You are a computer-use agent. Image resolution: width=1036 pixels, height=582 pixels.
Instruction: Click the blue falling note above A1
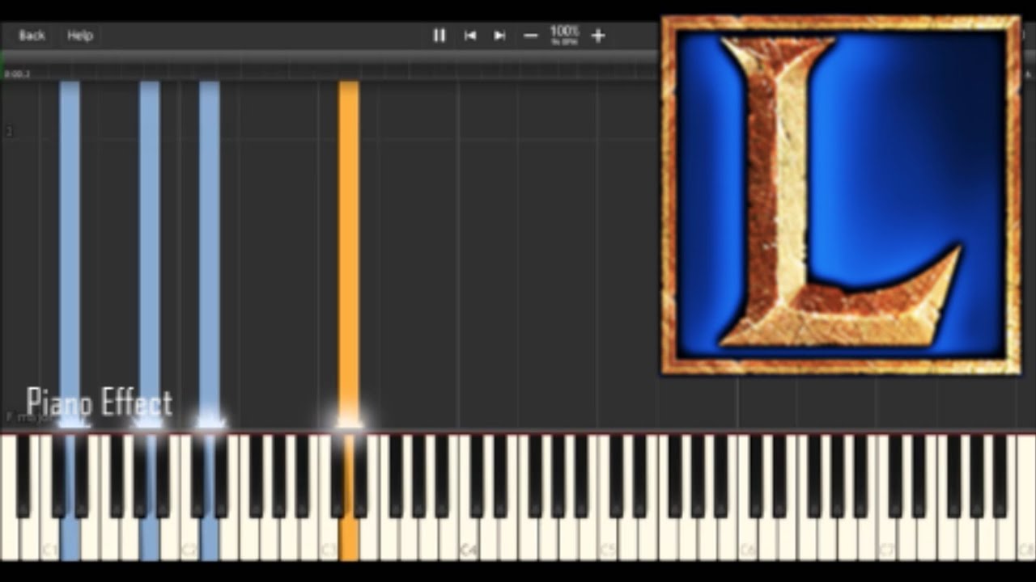click(x=149, y=254)
